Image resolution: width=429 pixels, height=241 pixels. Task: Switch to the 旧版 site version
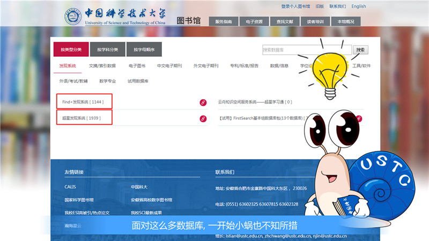tap(320, 6)
